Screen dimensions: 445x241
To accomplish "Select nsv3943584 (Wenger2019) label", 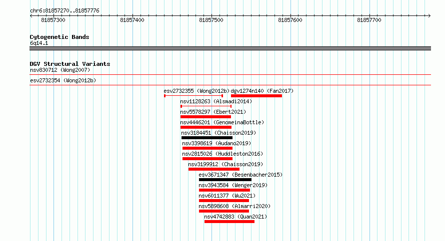I will coord(233,185).
